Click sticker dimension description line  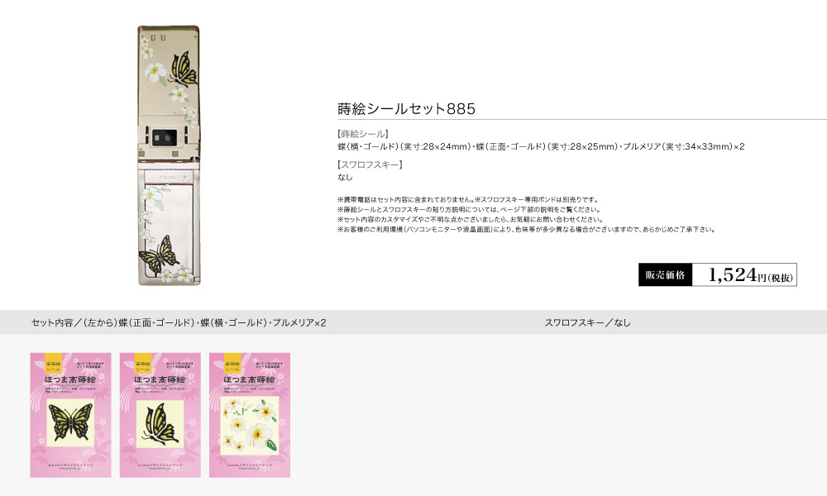[541, 146]
